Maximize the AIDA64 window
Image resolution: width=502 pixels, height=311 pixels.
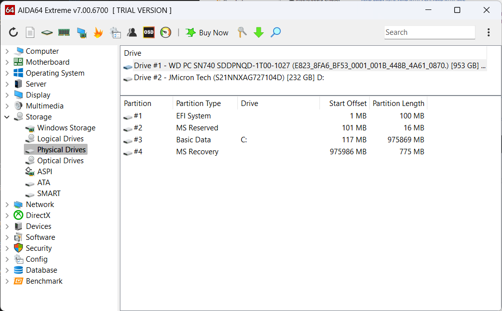pos(457,10)
